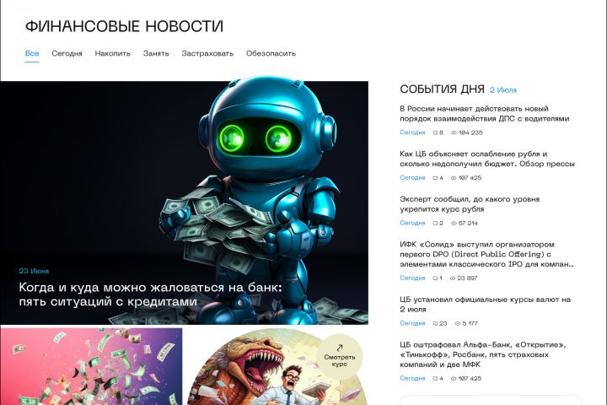607x405 pixels.
Task: Click the comment icon under the ИФК «Солид» article
Action: (x=435, y=278)
